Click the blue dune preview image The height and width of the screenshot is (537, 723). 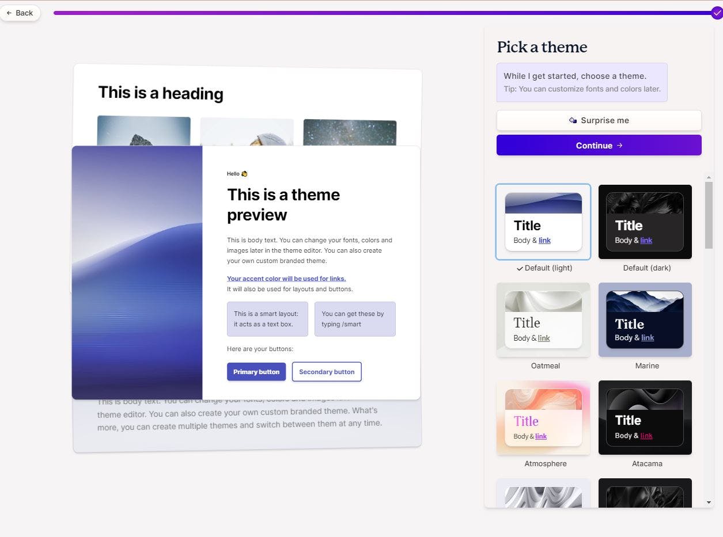137,272
